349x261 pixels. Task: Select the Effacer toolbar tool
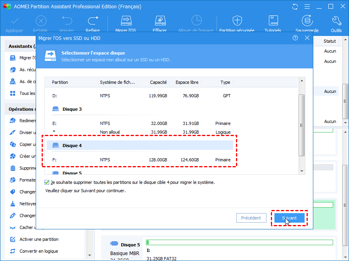click(160, 24)
